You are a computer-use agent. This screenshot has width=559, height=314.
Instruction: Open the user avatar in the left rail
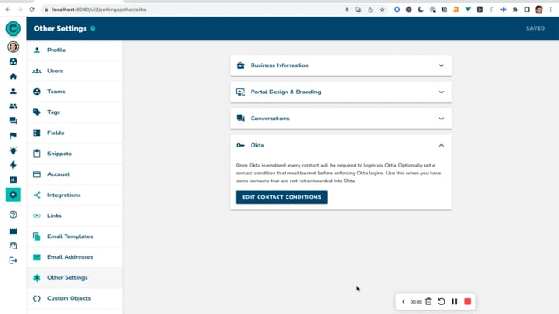[13, 46]
